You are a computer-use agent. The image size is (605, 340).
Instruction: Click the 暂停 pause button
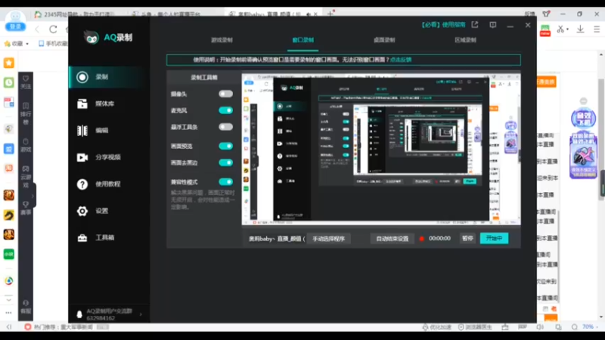coord(467,238)
